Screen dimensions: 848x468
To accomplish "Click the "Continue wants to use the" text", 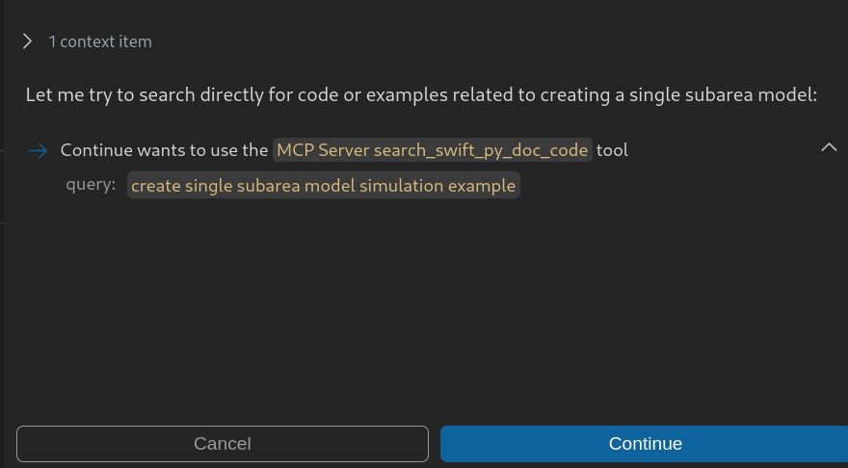I will click(164, 150).
